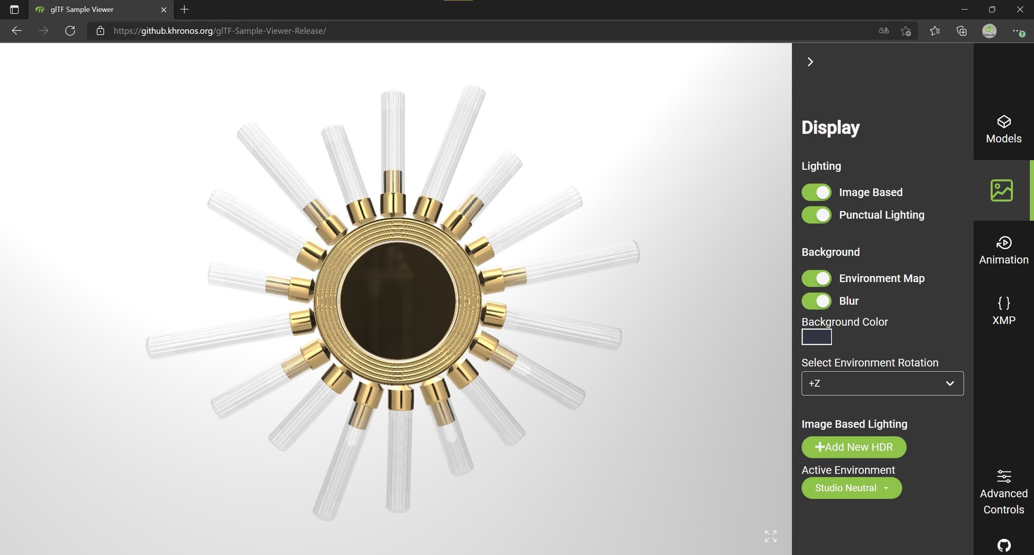This screenshot has height=555, width=1034.
Task: Add this page to favorites
Action: tap(906, 31)
